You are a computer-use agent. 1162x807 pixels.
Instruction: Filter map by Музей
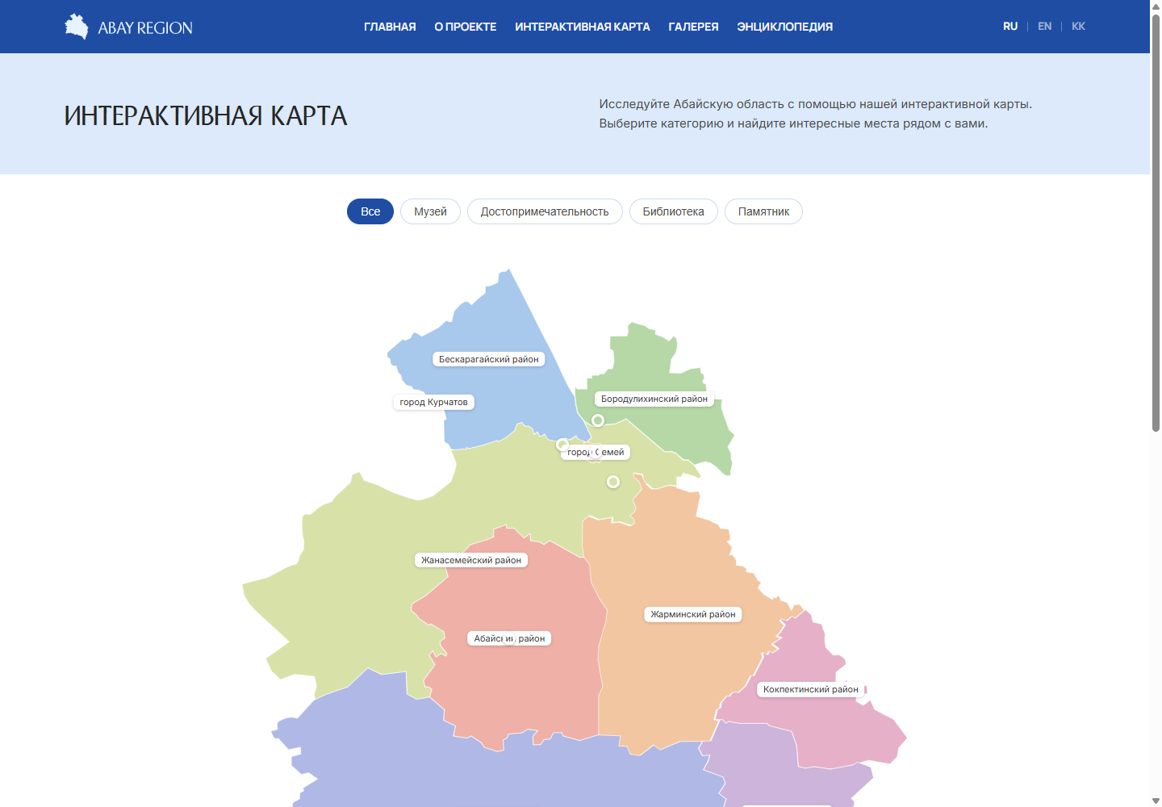point(430,211)
